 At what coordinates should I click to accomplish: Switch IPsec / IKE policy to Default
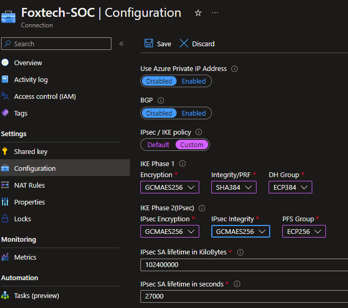(158, 145)
